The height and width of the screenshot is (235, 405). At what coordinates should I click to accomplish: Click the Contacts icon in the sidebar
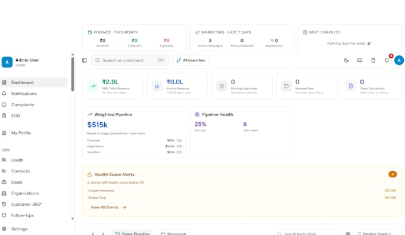(x=4, y=171)
